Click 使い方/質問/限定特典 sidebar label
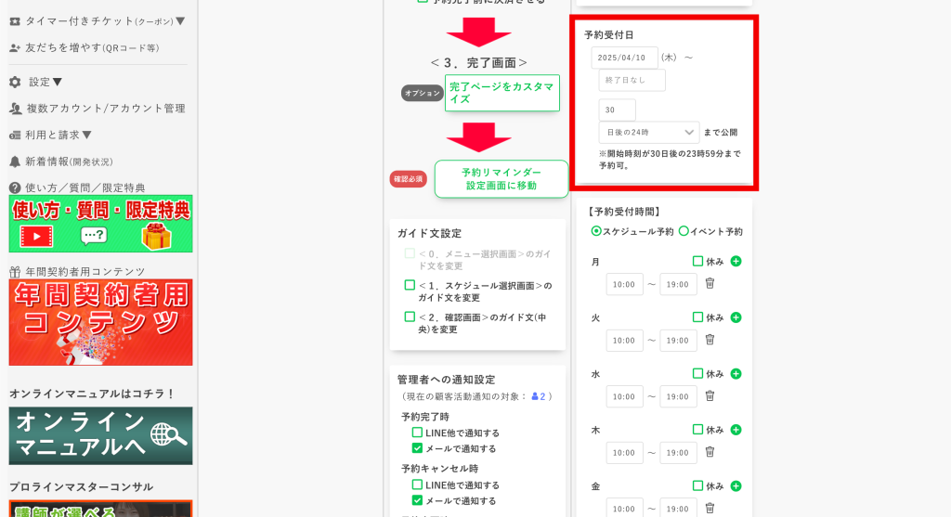Screen dimensions: 951x517 tap(85, 187)
